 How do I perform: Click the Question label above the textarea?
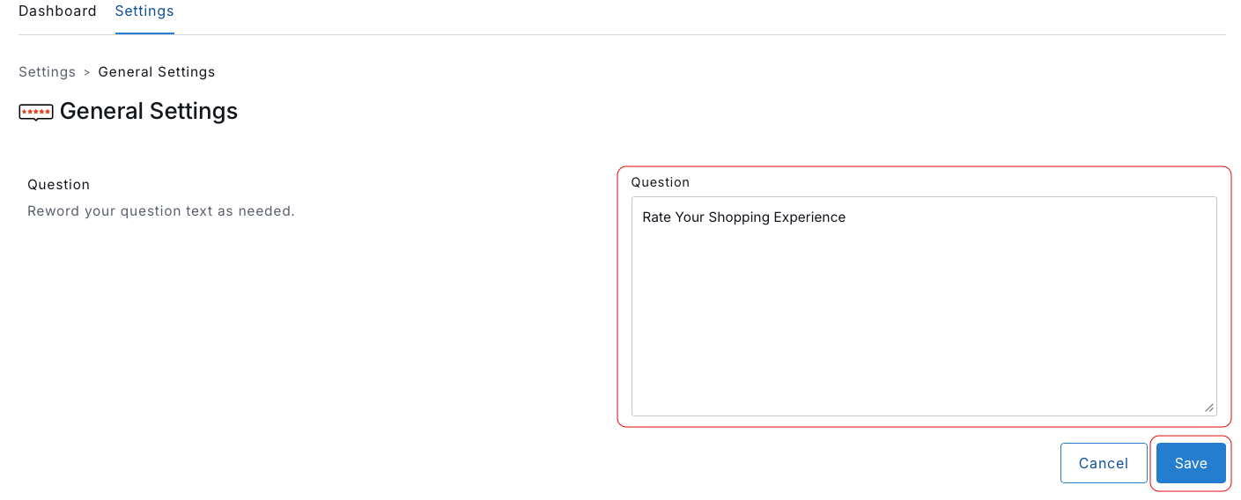coord(661,182)
